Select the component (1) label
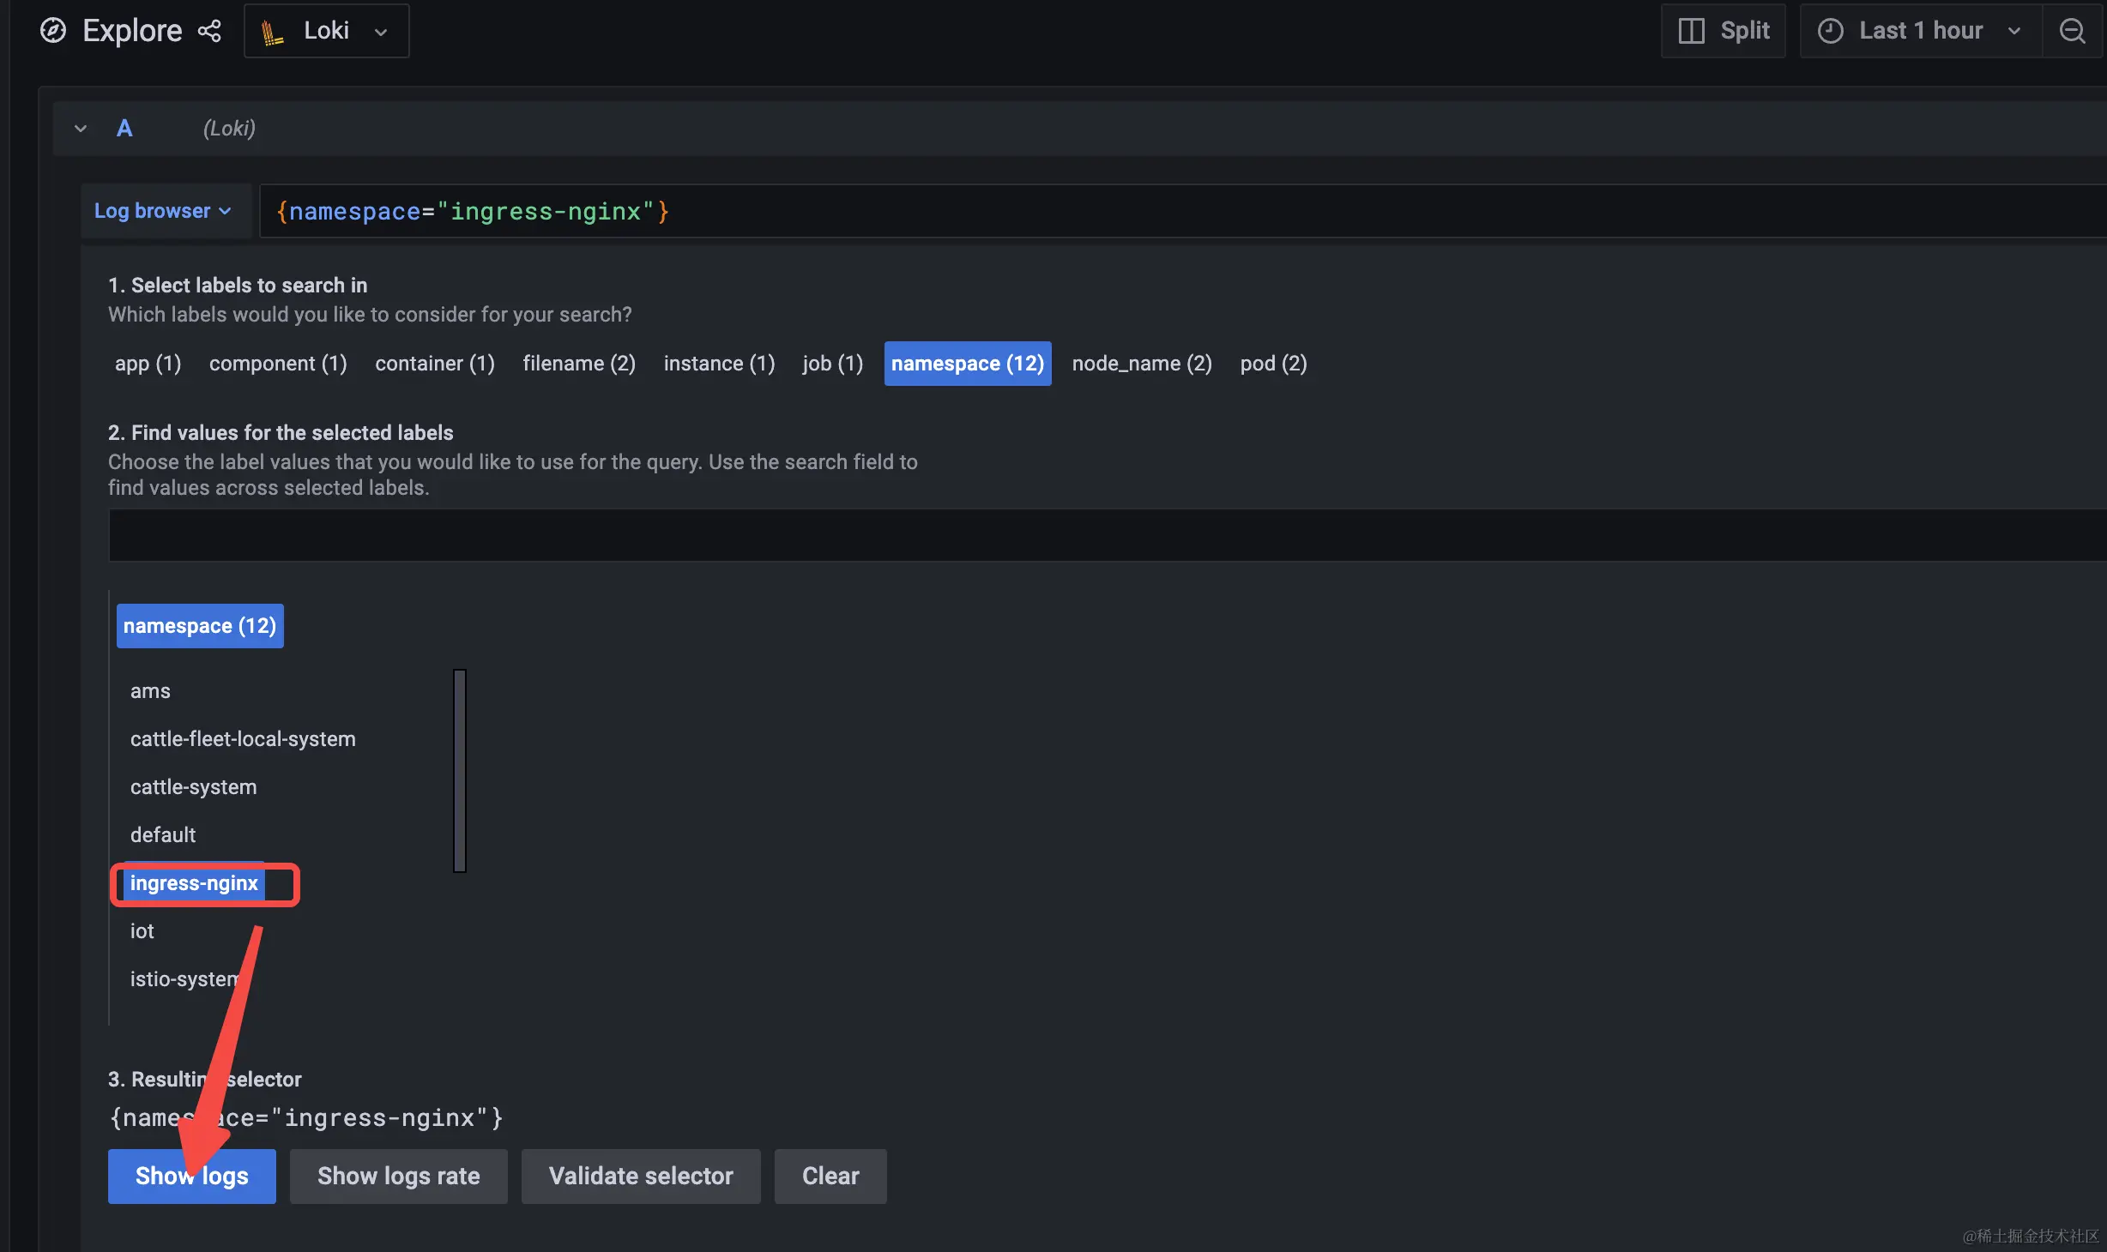Image resolution: width=2107 pixels, height=1252 pixels. tap(278, 364)
